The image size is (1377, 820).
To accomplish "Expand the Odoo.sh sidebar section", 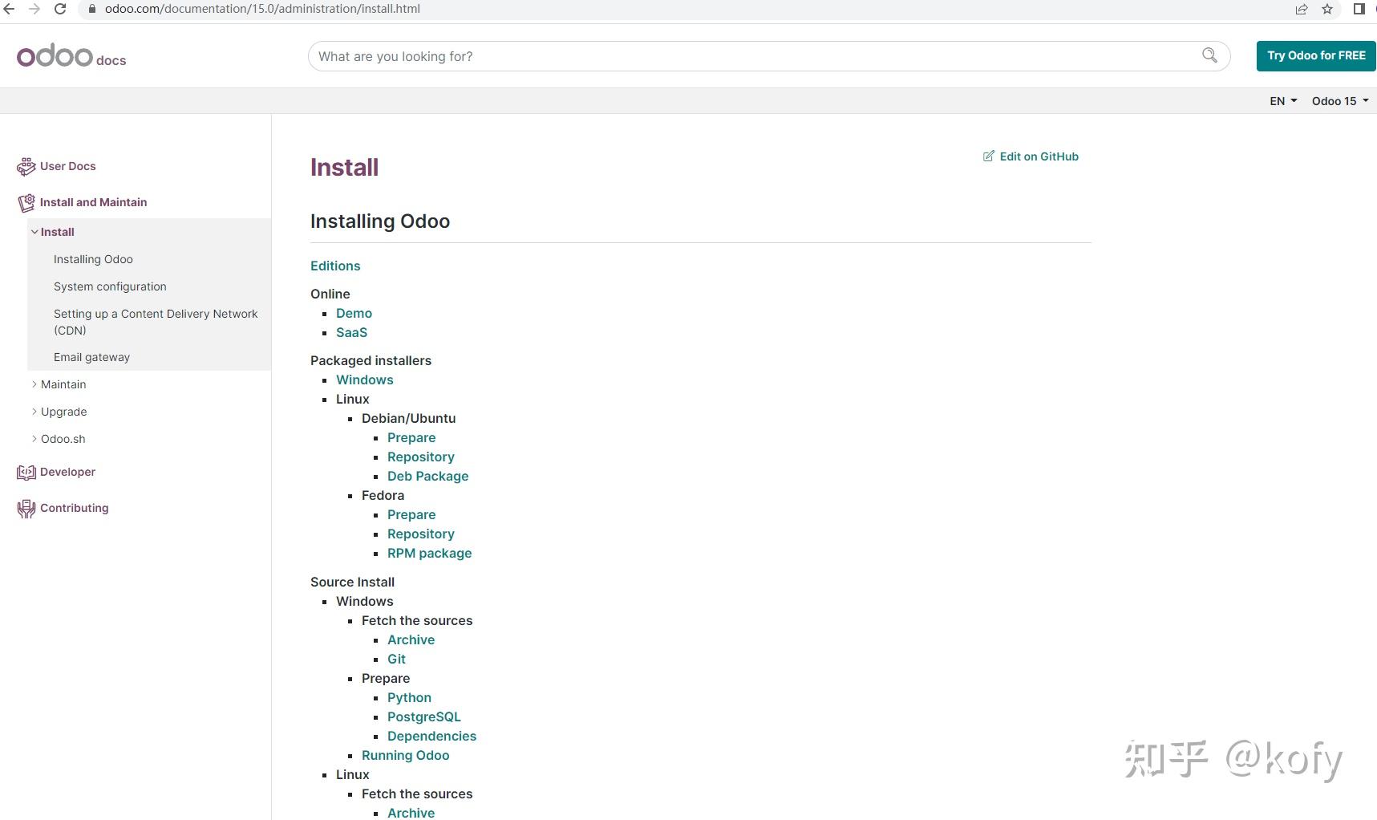I will click(x=34, y=439).
